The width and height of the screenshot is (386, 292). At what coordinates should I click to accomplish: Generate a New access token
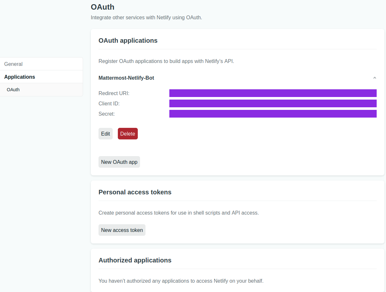coord(122,230)
